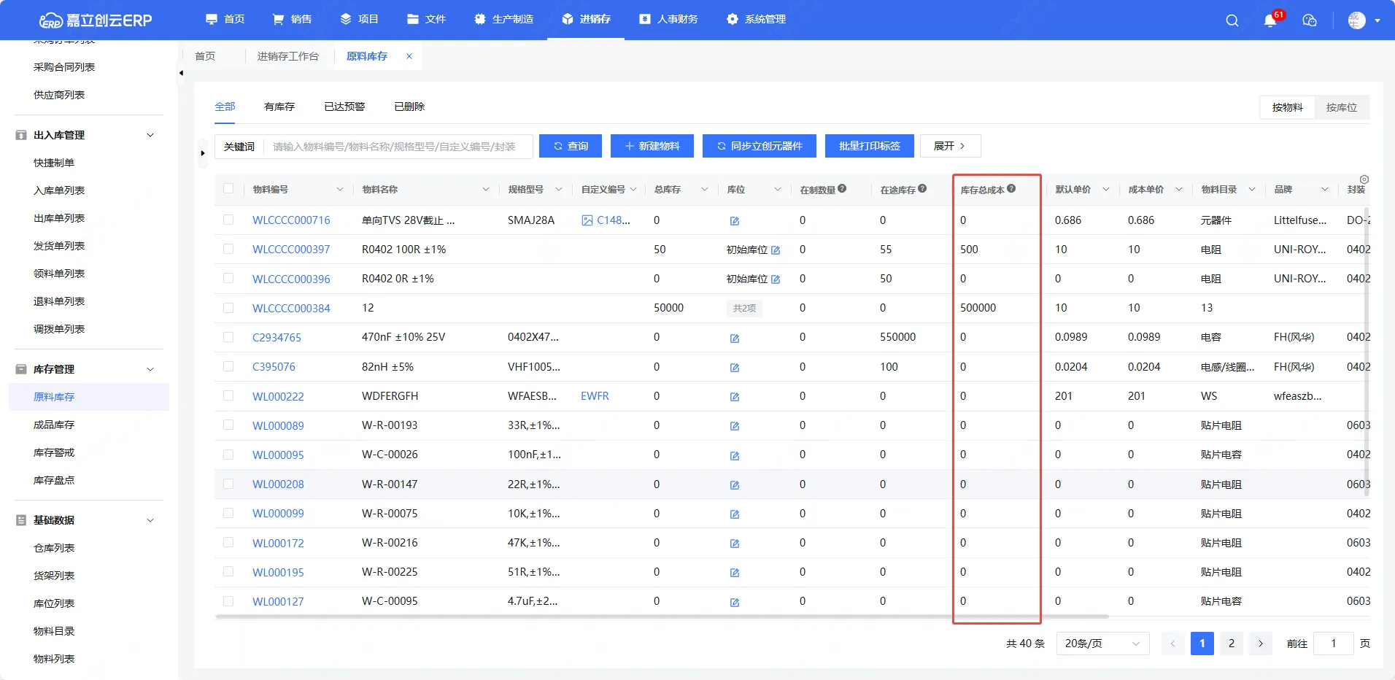Click location edit icon for WLCCCC000397 row

tap(776, 250)
